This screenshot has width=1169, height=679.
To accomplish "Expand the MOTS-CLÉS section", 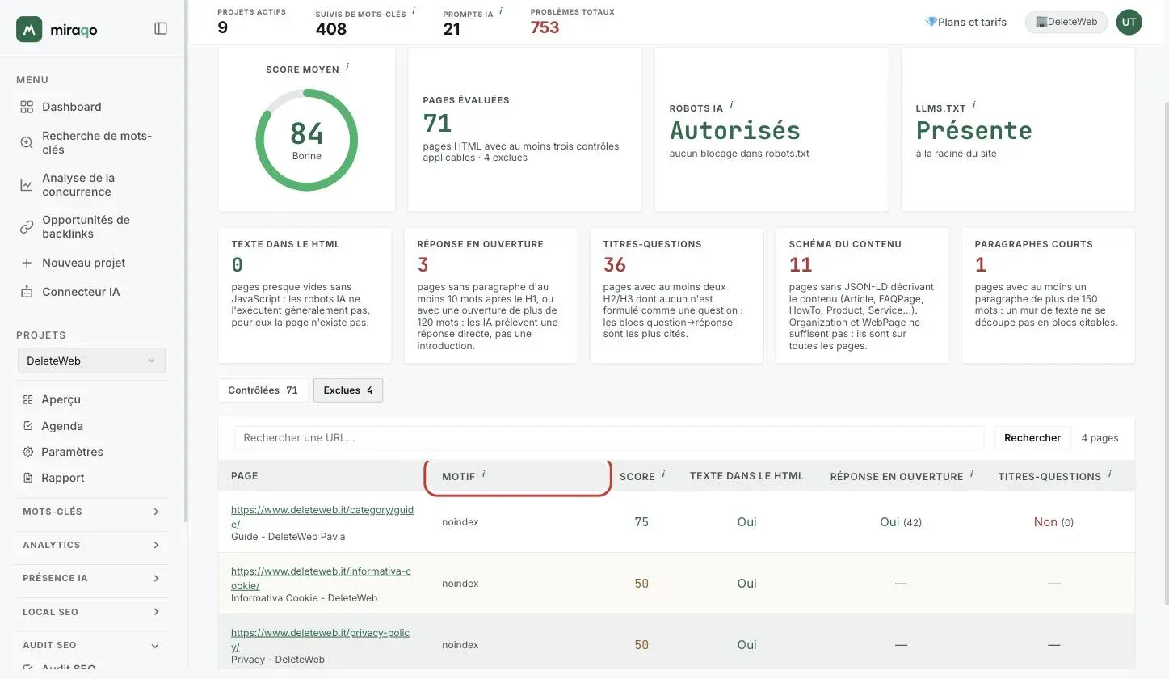I will tap(91, 512).
